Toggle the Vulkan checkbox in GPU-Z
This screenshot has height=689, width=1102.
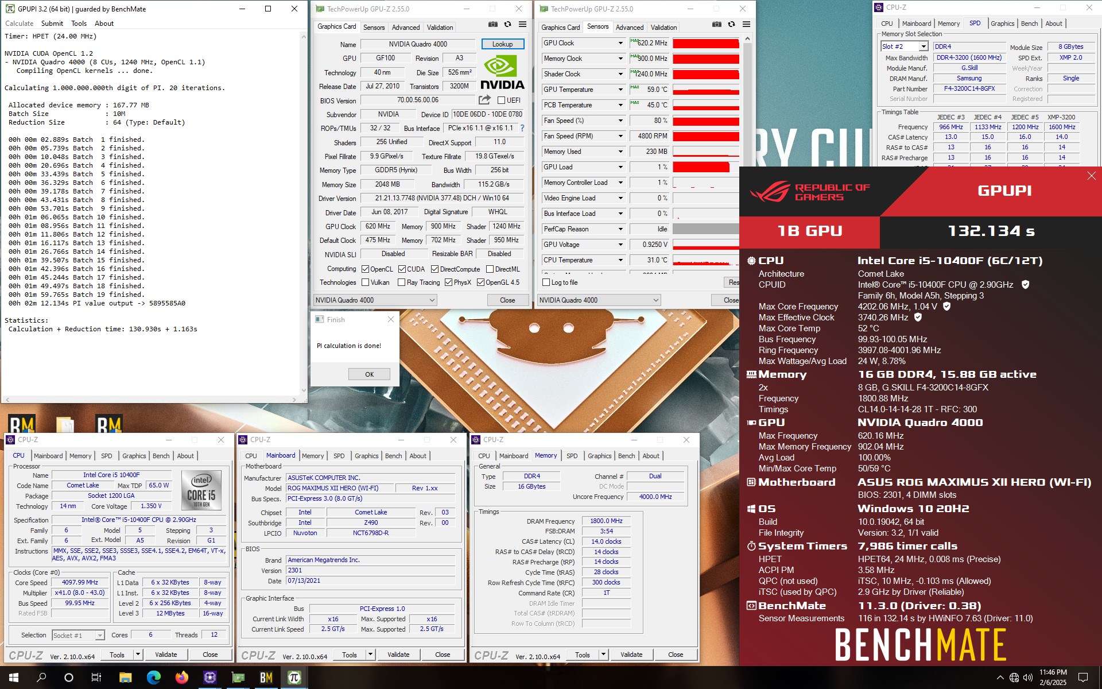[x=365, y=282]
